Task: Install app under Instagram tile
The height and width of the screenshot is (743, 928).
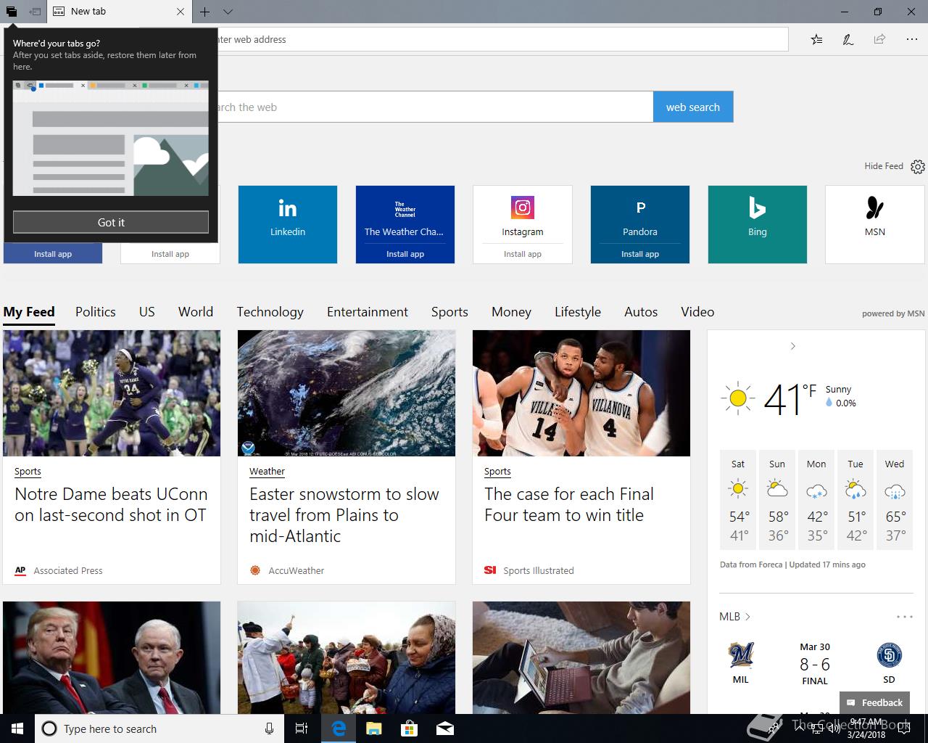Action: tap(523, 254)
